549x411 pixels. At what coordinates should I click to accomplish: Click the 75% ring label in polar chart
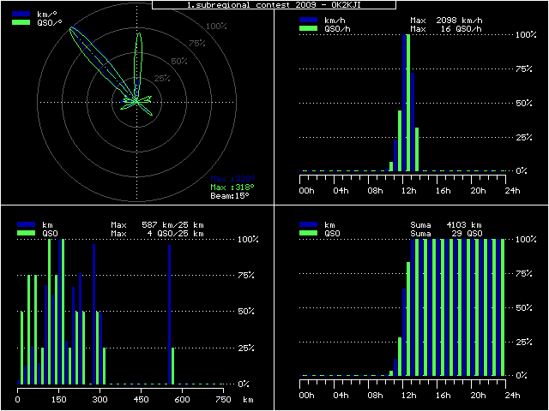tap(197, 44)
